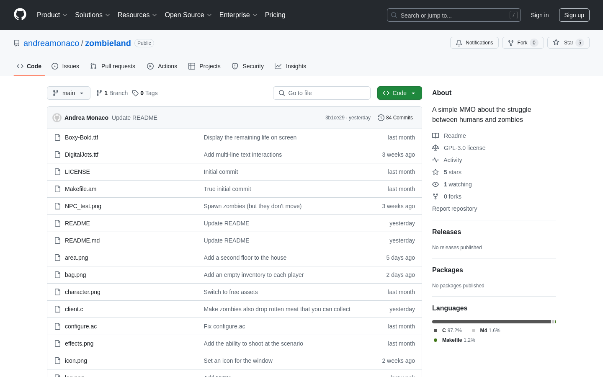Screen dimensions: 603x377
Task: View the 84 Commits history
Action: click(395, 118)
